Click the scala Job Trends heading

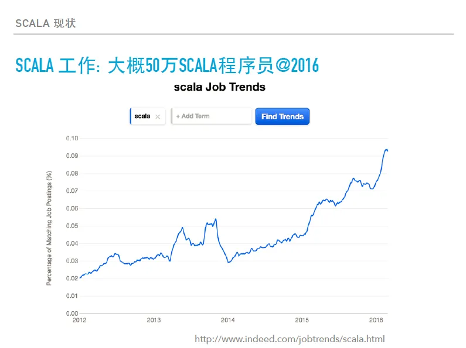pyautogui.click(x=220, y=87)
